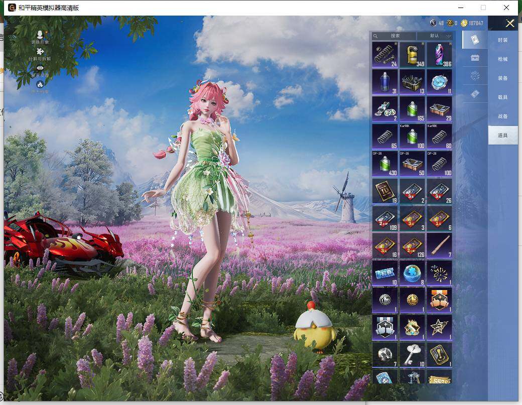Viewport: 522px width, 405px height.
Task: Select the pink spray can item with 386
Action: pos(439,54)
